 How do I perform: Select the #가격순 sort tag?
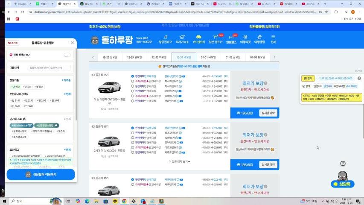tap(16, 87)
